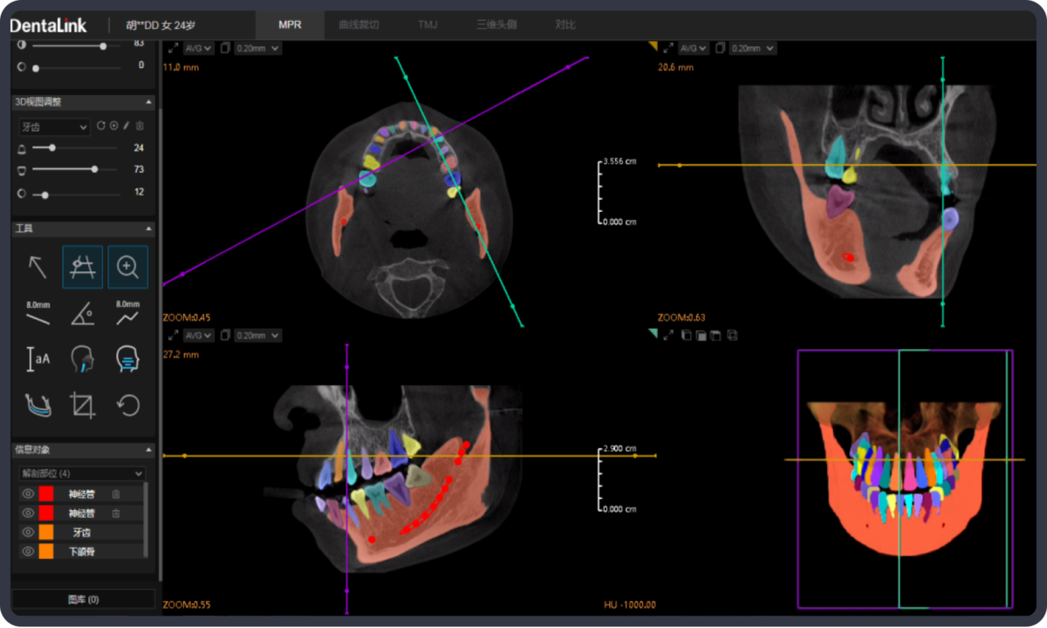Click the refresh icon beside 牙齿 preset

(x=101, y=126)
